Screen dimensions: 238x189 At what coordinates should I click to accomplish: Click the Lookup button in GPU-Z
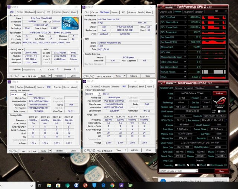pyautogui.click(x=219, y=93)
